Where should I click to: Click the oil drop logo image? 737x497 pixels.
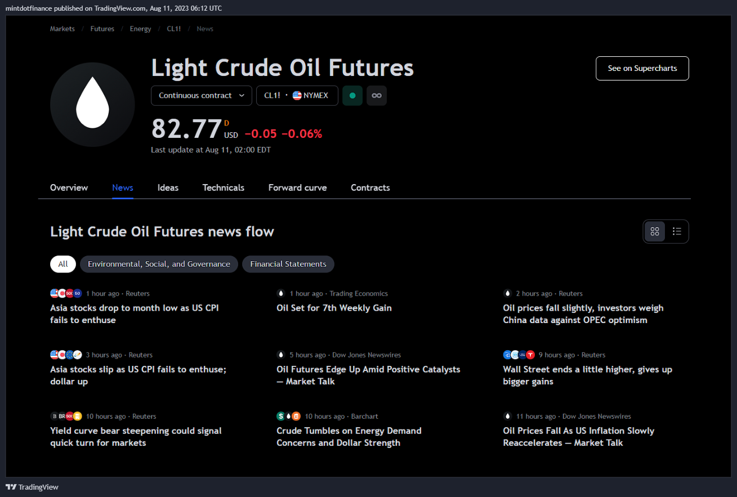[92, 105]
